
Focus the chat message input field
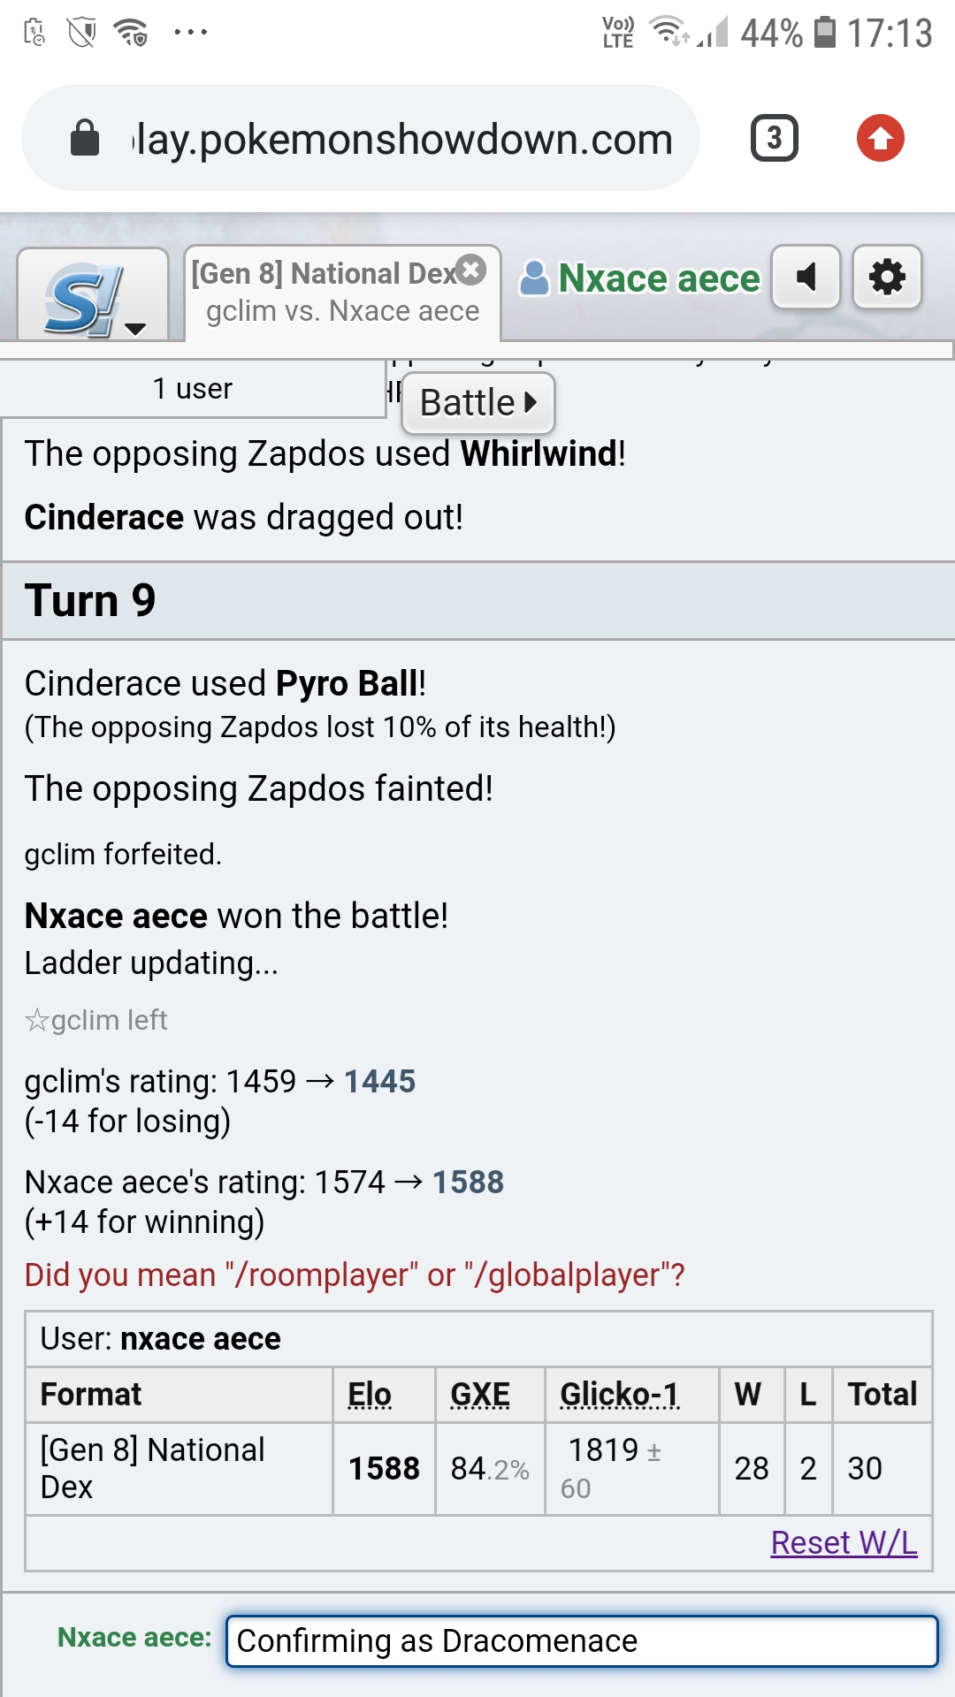tap(581, 1641)
